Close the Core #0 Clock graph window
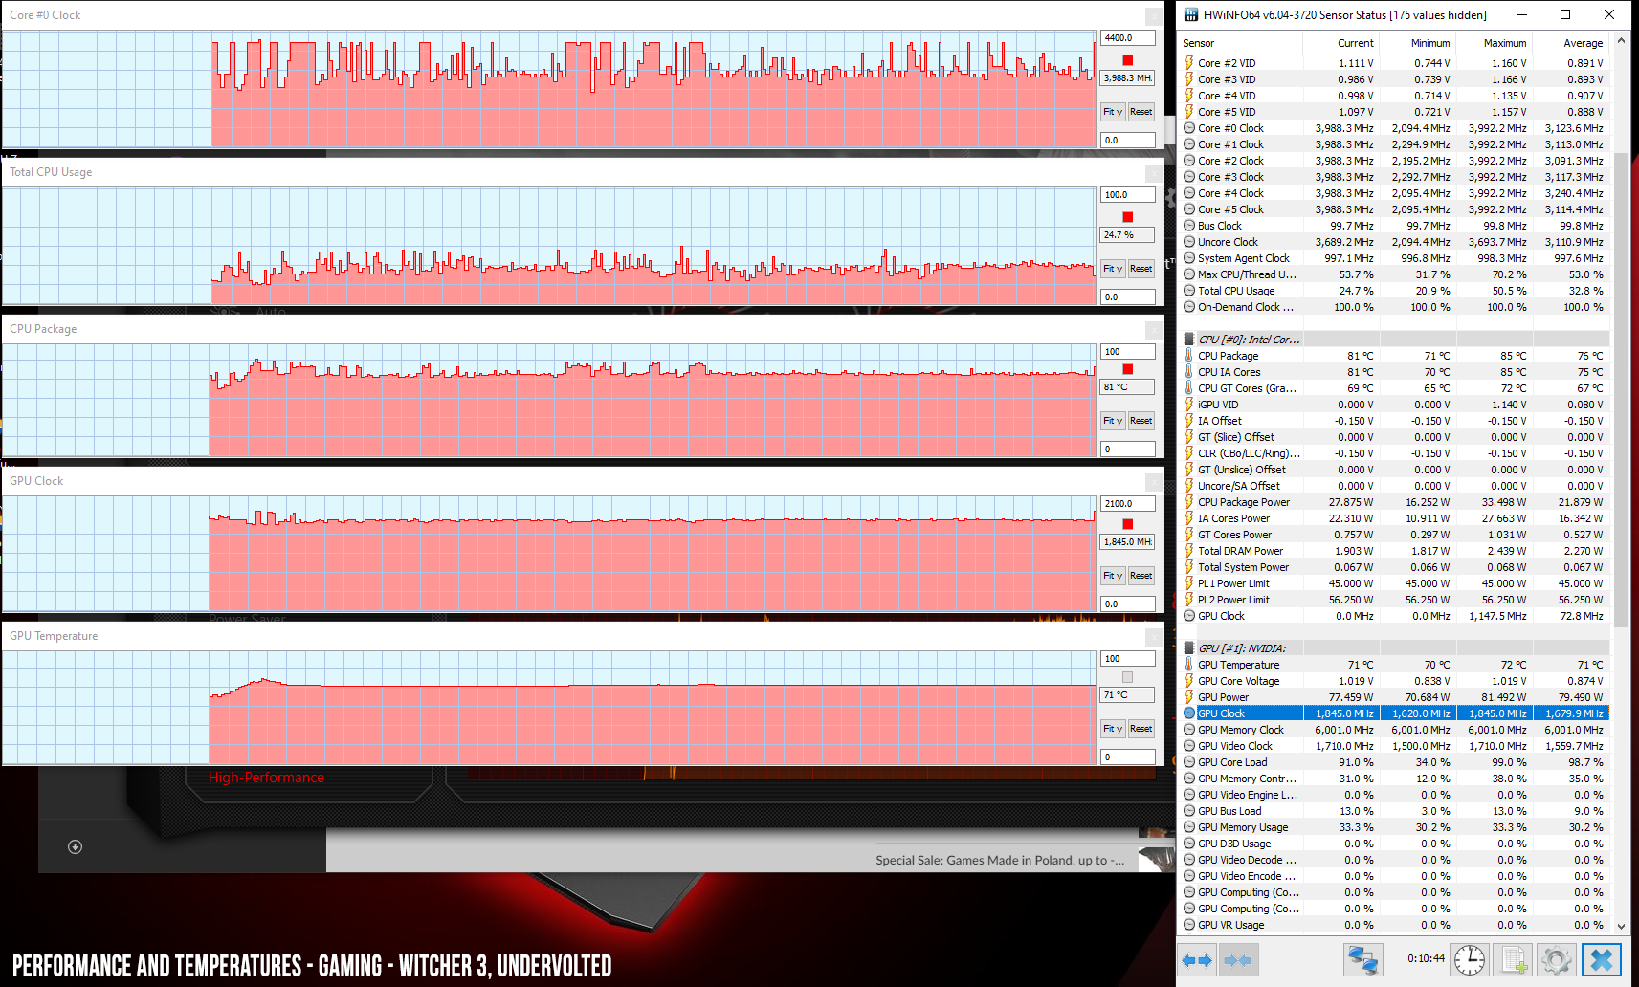 pyautogui.click(x=1155, y=16)
